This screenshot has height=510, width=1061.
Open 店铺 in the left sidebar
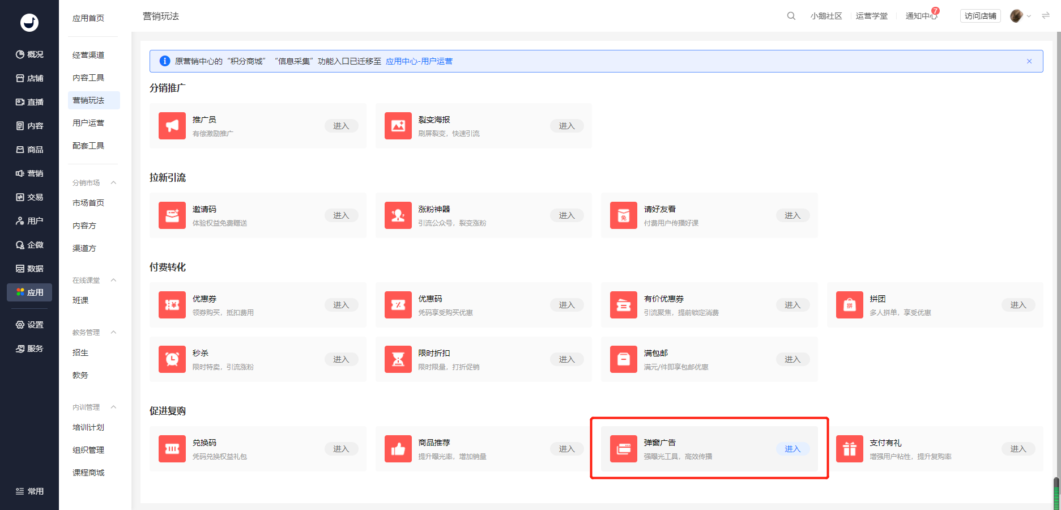[x=29, y=78]
